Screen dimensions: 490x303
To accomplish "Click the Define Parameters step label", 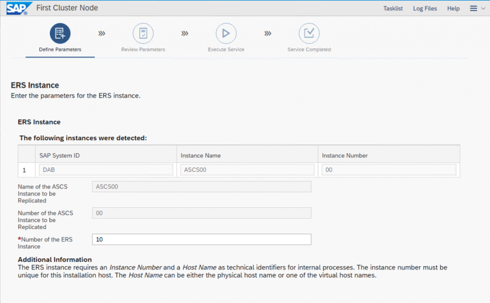I will point(60,49).
